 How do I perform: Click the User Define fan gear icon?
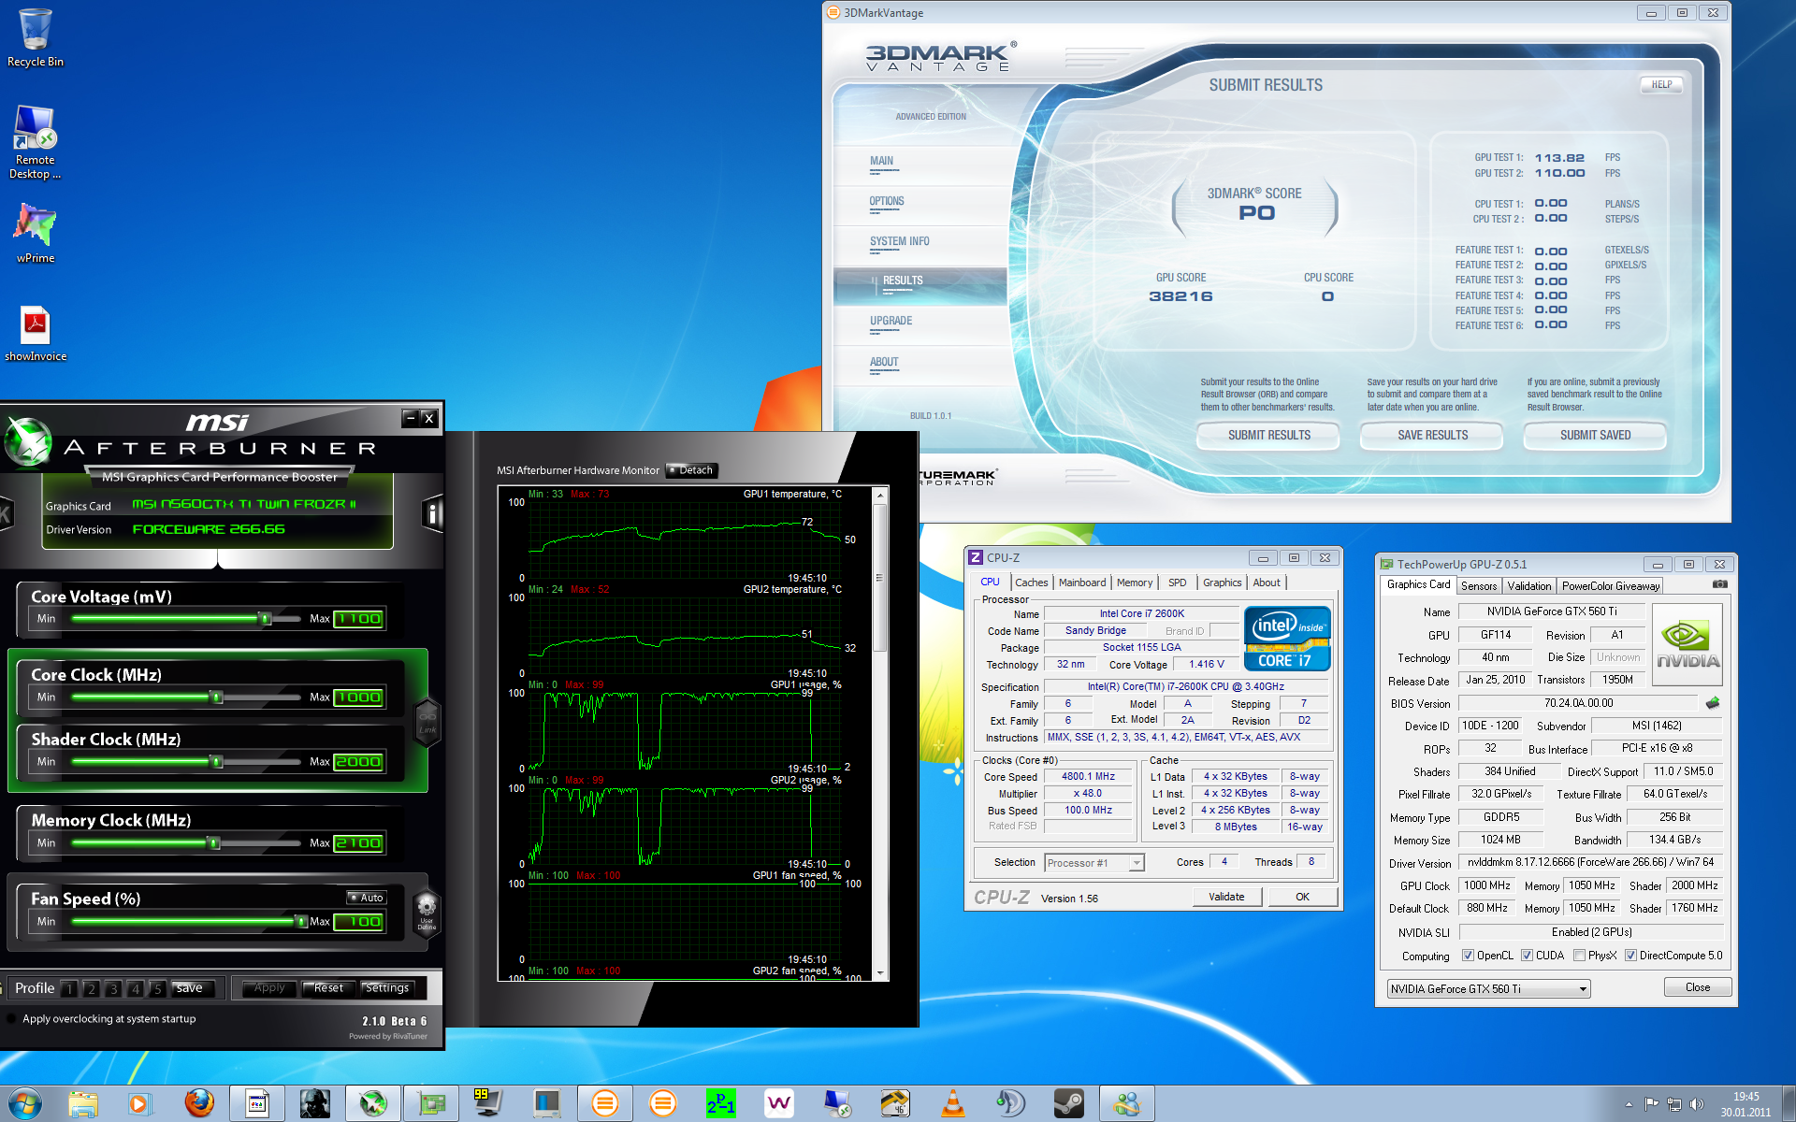[427, 911]
